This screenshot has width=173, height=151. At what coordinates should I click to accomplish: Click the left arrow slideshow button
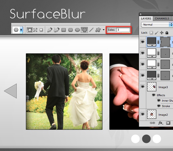pos(11,91)
